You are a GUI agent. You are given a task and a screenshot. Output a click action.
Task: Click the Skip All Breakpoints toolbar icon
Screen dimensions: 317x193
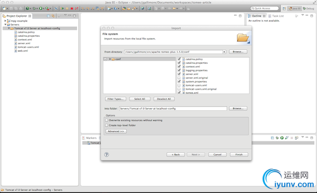pos(56,8)
